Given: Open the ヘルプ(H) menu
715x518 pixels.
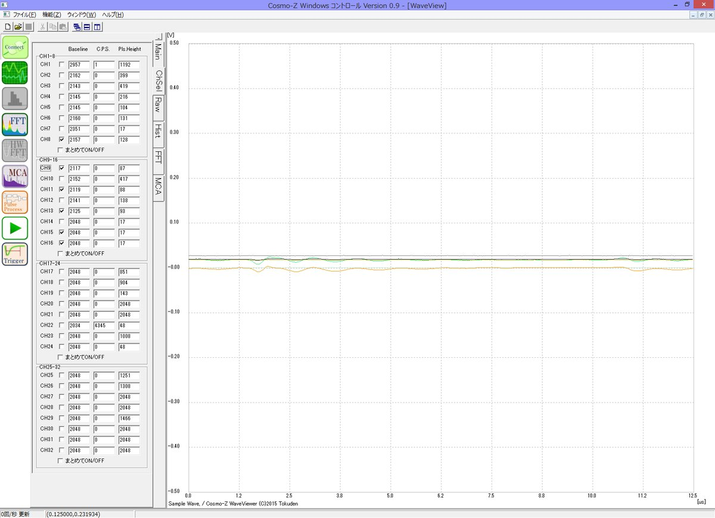Looking at the screenshot, I should pos(113,14).
